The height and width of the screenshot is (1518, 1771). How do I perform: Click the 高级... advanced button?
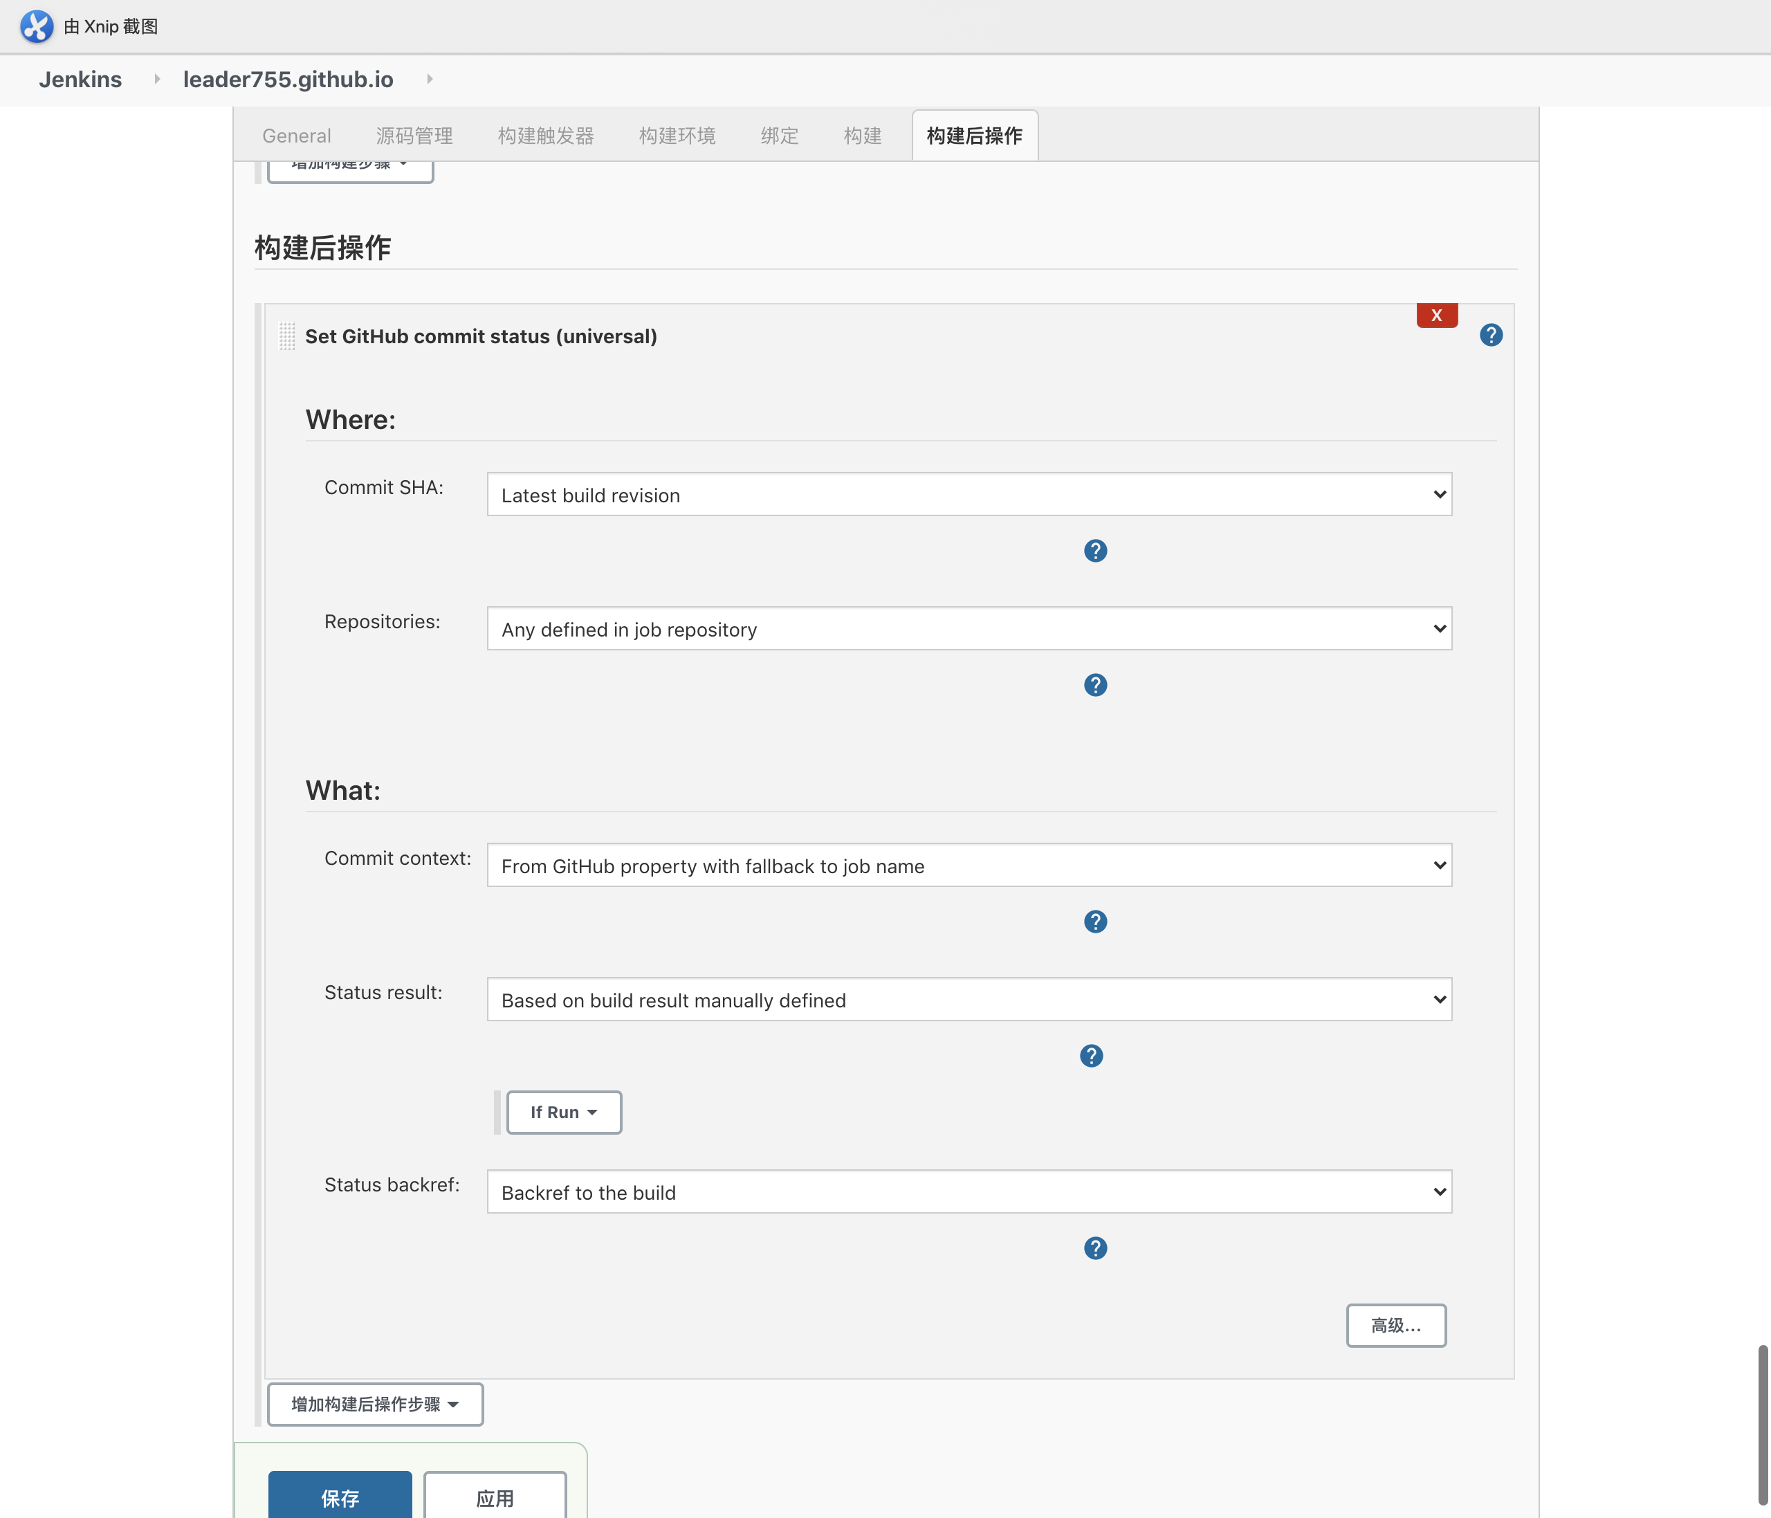(1395, 1325)
